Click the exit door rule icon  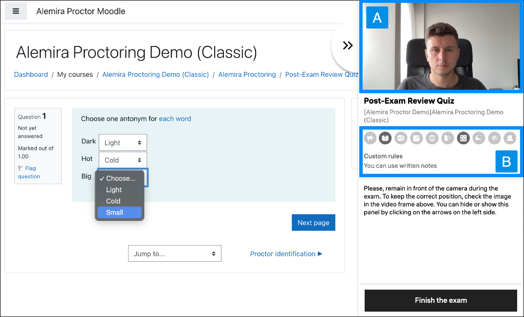pyautogui.click(x=447, y=138)
